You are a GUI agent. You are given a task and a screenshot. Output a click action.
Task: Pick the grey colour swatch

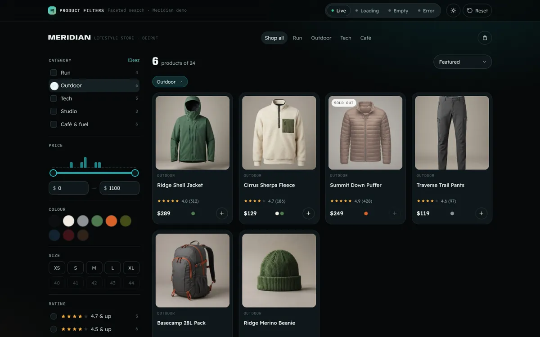(83, 221)
